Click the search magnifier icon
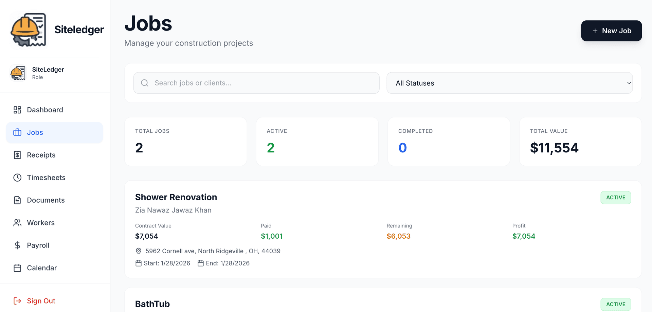The width and height of the screenshot is (652, 312). [x=144, y=83]
